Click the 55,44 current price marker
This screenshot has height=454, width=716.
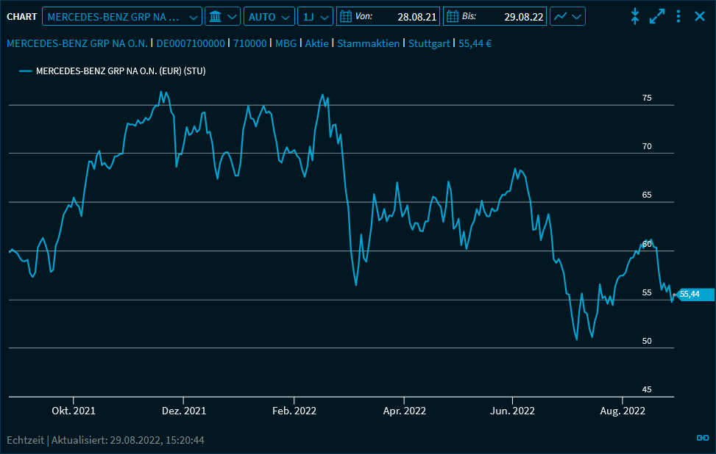tap(693, 295)
